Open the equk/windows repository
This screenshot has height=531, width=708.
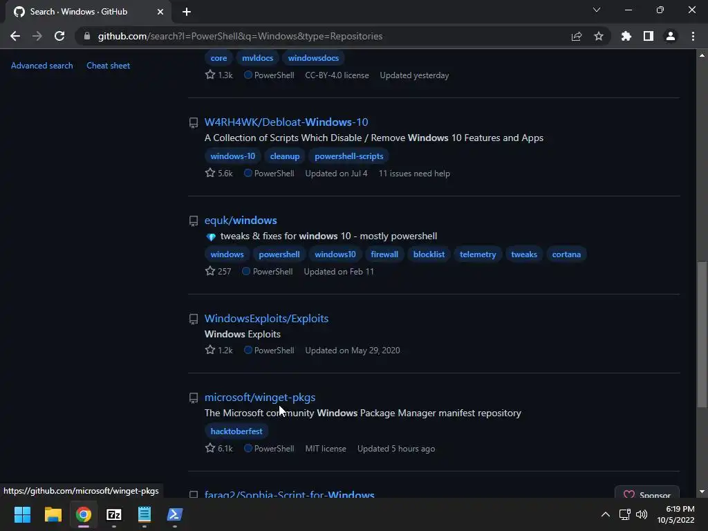tap(241, 221)
